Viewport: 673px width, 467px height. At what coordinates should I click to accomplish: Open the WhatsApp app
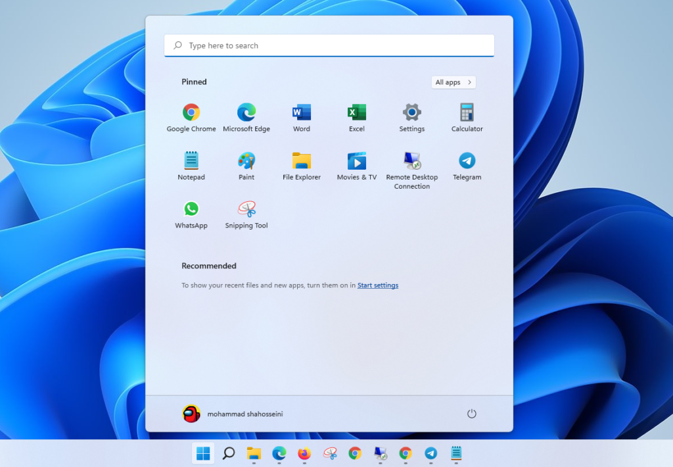pos(191,214)
